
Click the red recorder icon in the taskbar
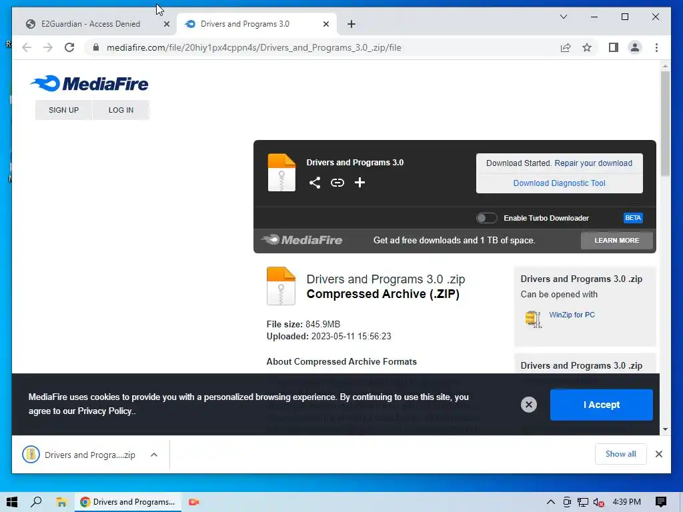tap(193, 502)
